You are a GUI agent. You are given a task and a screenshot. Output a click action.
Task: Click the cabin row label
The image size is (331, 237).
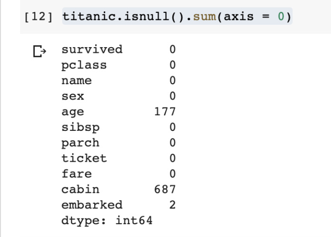click(80, 189)
